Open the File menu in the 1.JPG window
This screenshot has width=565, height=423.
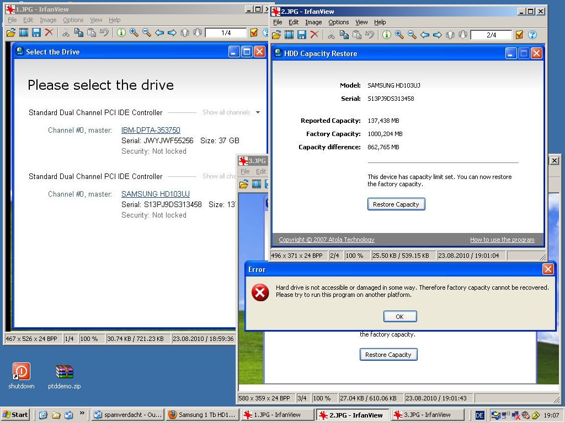pos(12,20)
